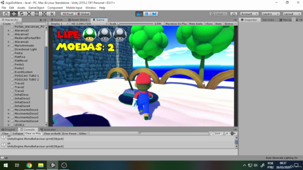303x170 pixels.
Task: Open the Display 1 dropdown
Action: [59, 24]
